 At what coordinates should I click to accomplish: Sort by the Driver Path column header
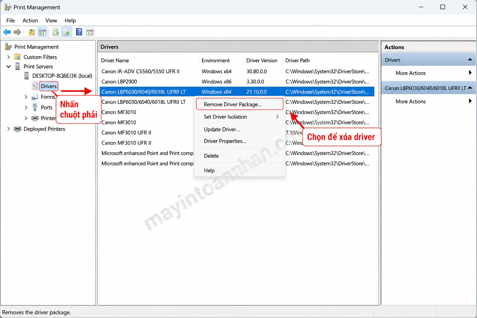(x=329, y=60)
